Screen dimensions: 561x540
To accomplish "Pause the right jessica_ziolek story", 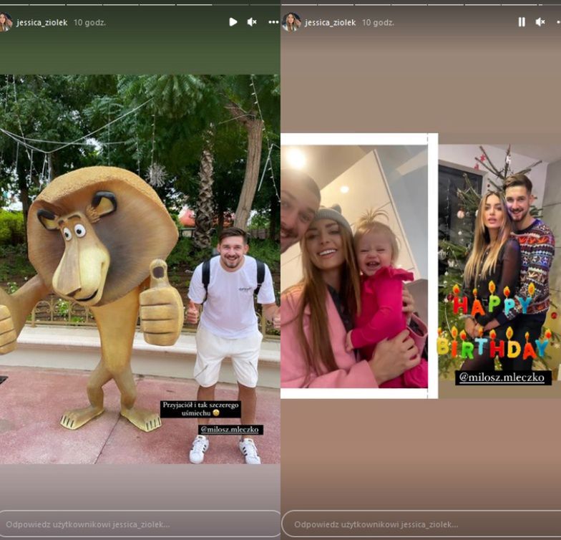I will [x=522, y=22].
